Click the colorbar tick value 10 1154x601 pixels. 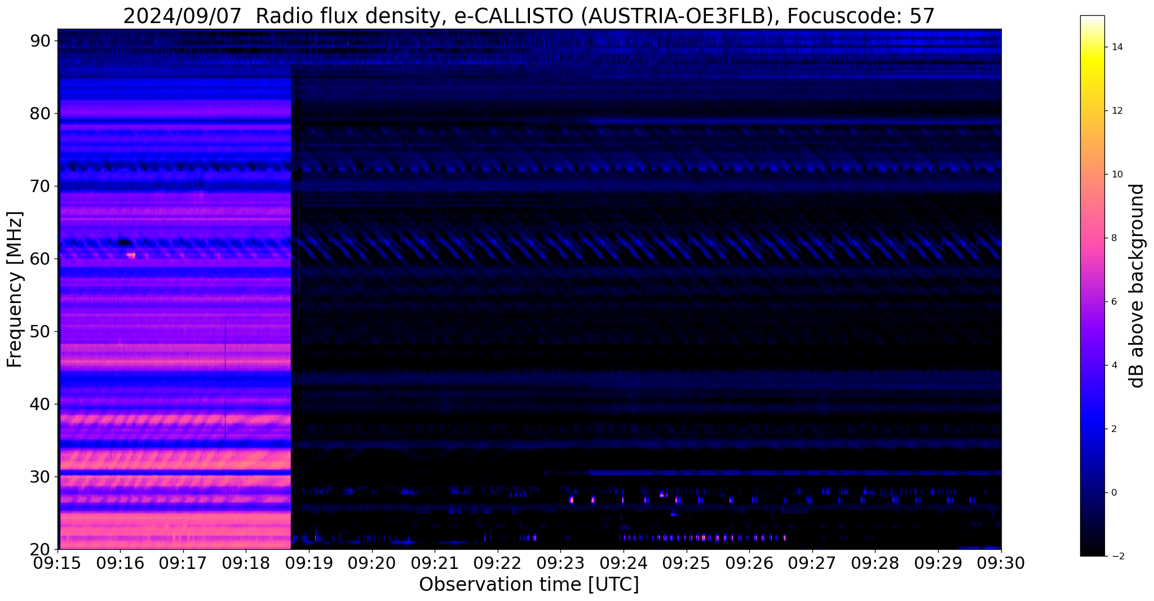pyautogui.click(x=1116, y=175)
